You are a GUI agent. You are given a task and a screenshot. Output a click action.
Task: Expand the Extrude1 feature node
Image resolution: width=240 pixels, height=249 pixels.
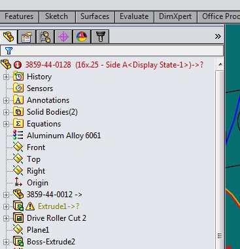[x=6, y=206]
